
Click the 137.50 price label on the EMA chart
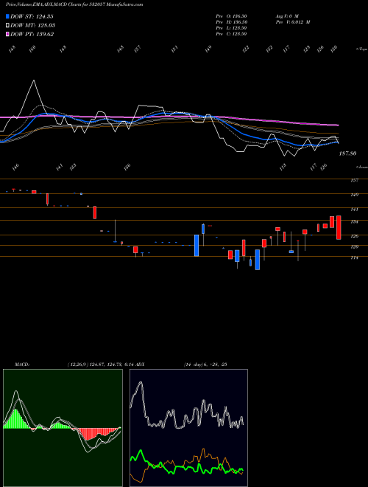coord(347,153)
